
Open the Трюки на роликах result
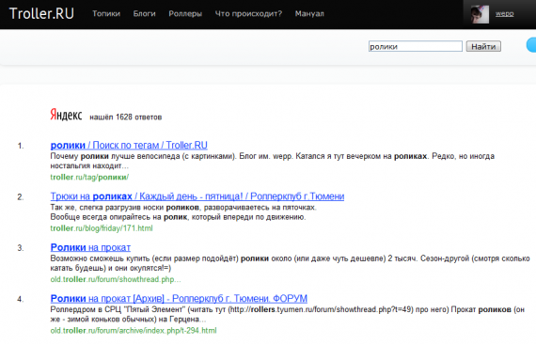coord(197,196)
